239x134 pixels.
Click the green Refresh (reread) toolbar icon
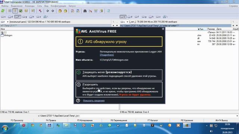[x=3, y=11]
